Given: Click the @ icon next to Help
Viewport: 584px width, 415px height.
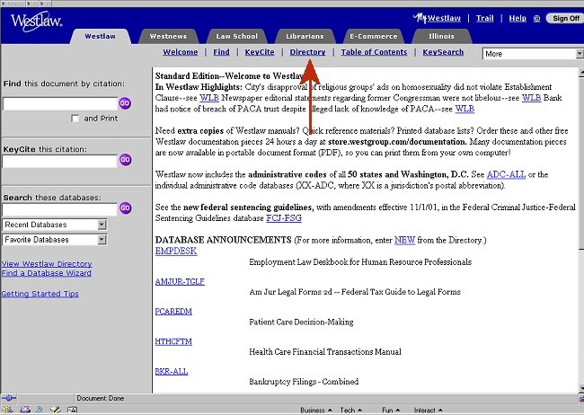Looking at the screenshot, I should [x=536, y=18].
